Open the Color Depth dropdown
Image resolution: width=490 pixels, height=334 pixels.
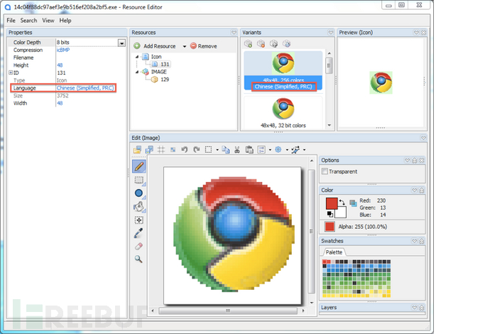(x=121, y=43)
